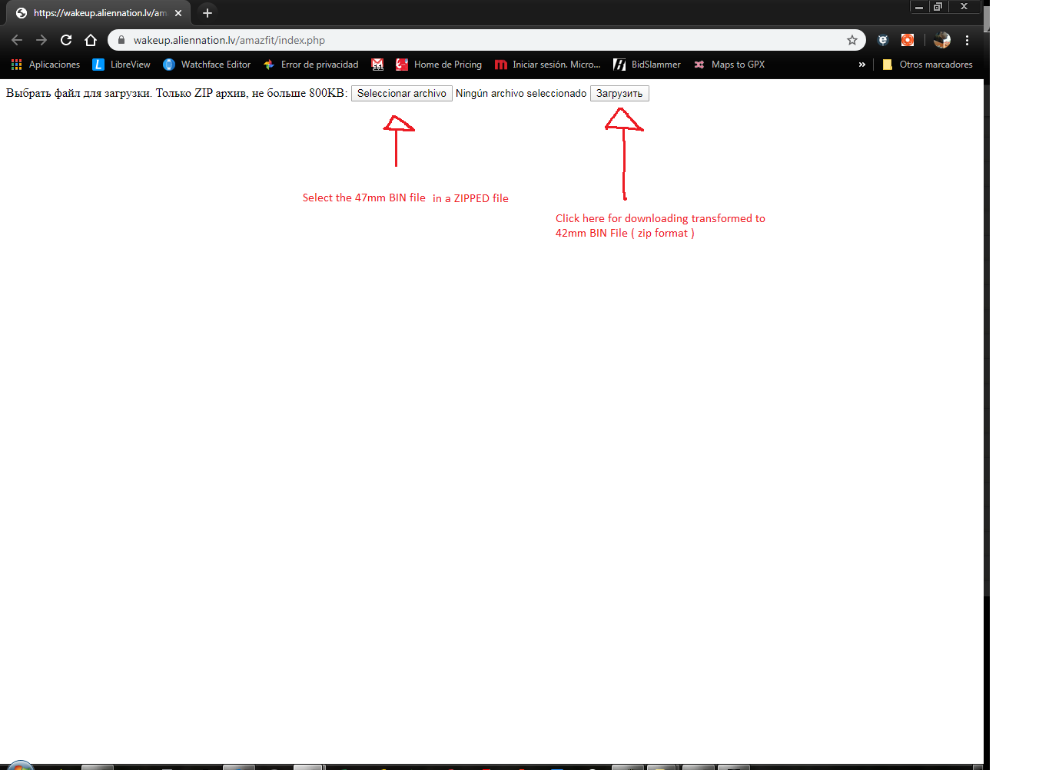The width and height of the screenshot is (1039, 770).
Task: Open the Error de privacidad bookmark
Action: pos(310,65)
